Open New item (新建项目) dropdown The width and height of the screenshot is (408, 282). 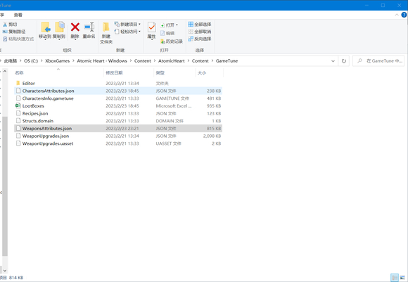click(x=127, y=24)
